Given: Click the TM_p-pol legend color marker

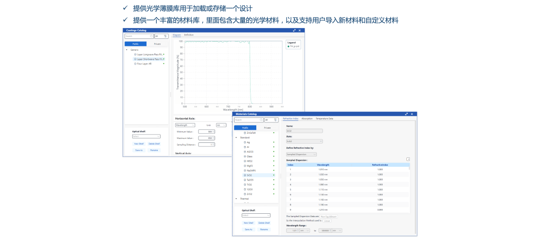Looking at the screenshot, I should coord(288,46).
